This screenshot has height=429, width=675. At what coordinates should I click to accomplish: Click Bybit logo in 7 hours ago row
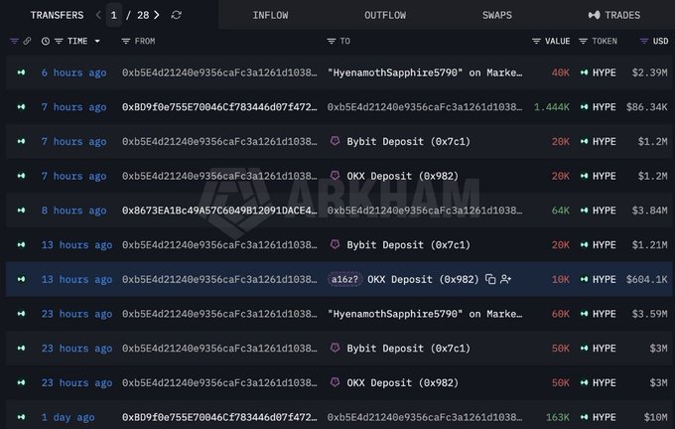coord(335,141)
